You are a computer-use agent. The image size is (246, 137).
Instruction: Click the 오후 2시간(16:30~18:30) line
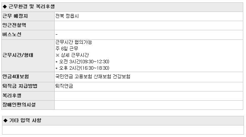click(x=83, y=68)
